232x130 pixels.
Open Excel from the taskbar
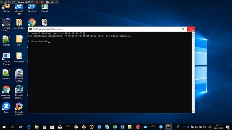tap(115, 127)
